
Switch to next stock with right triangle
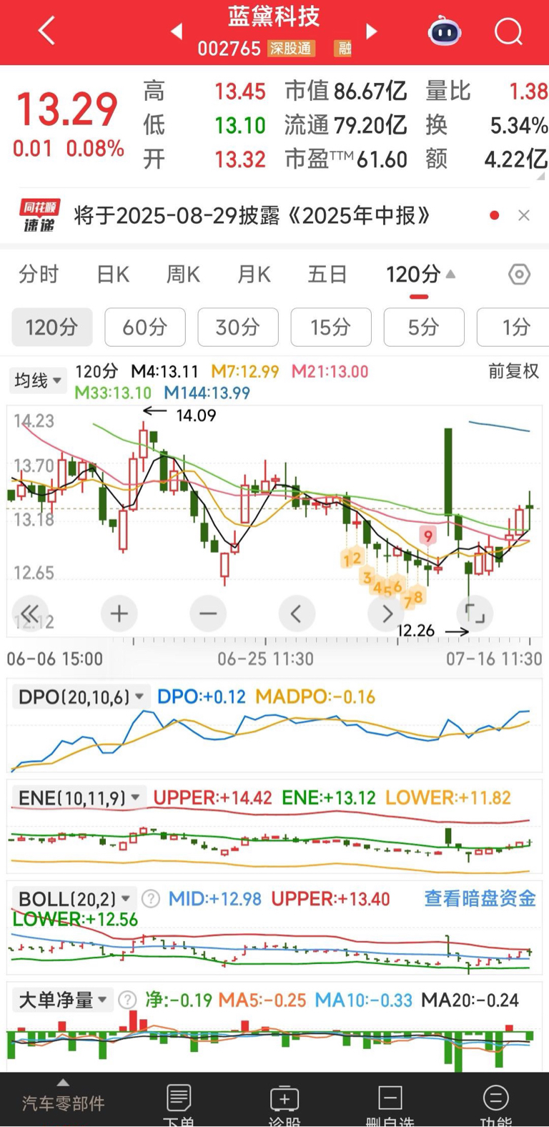[x=371, y=31]
